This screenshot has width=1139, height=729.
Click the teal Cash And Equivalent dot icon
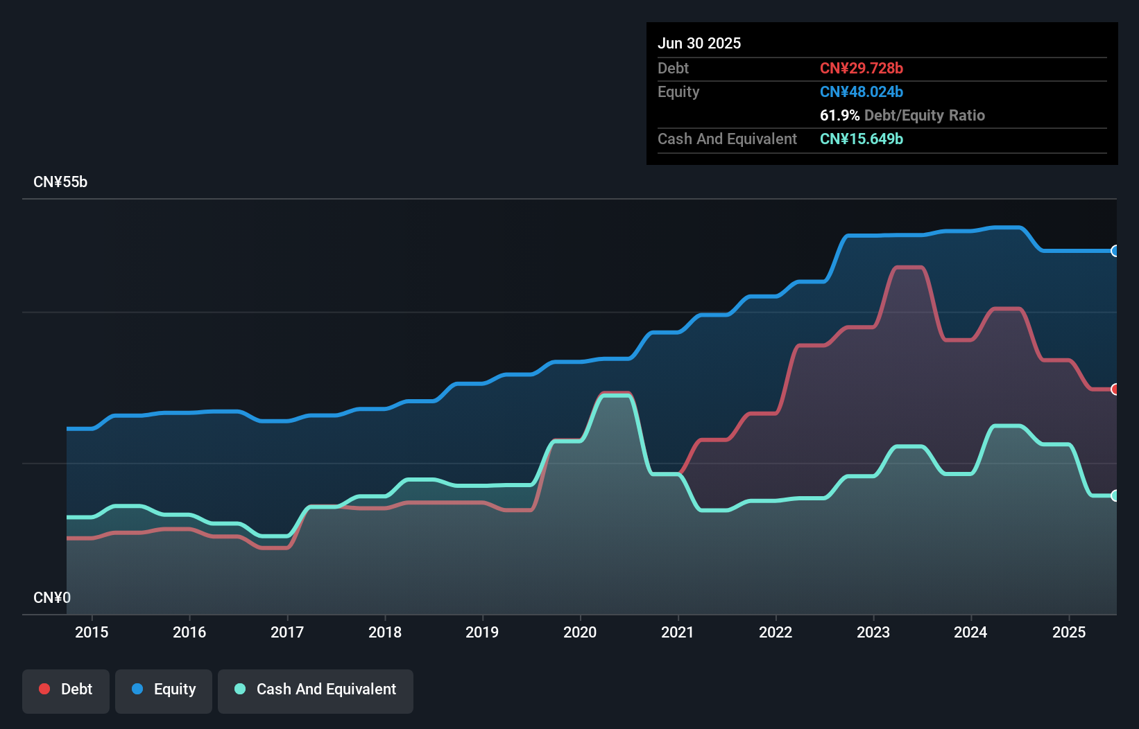click(239, 689)
